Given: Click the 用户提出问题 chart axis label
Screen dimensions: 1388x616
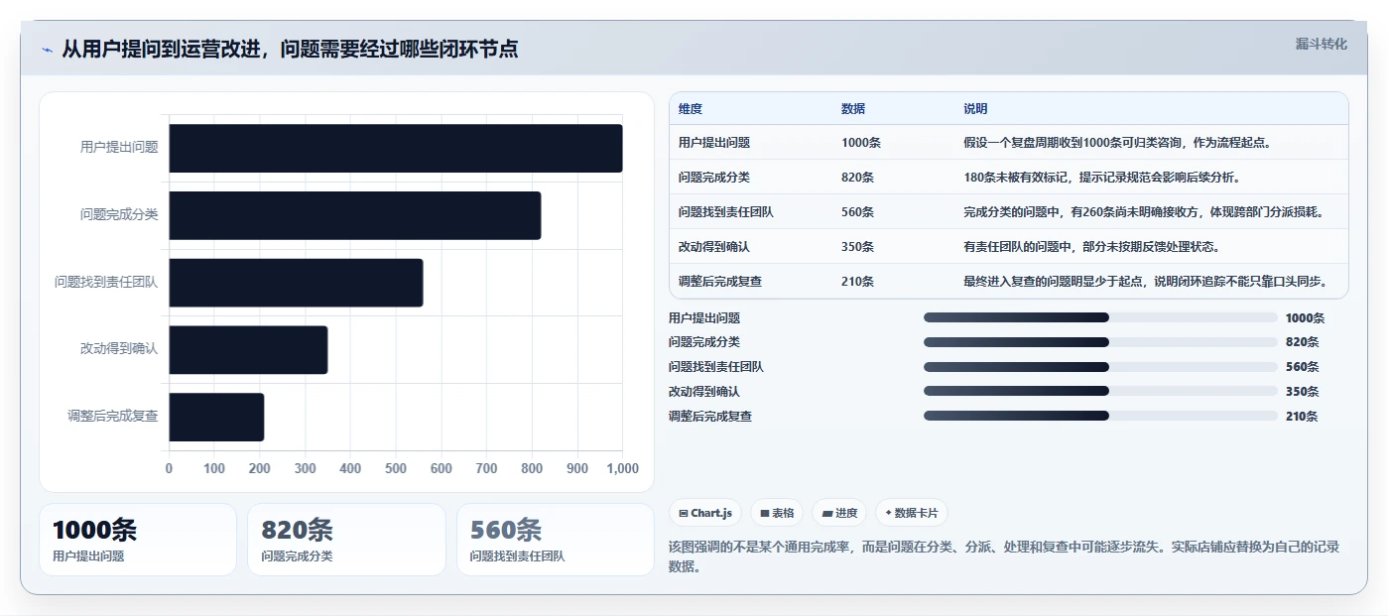Looking at the screenshot, I should [x=119, y=148].
